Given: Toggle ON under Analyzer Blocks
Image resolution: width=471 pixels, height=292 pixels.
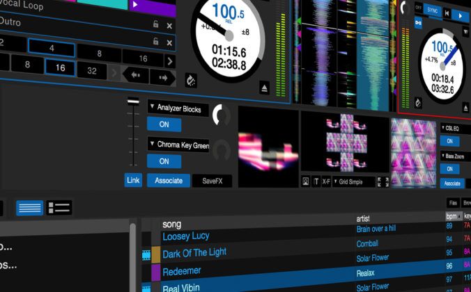Looking at the screenshot, I should [164, 124].
